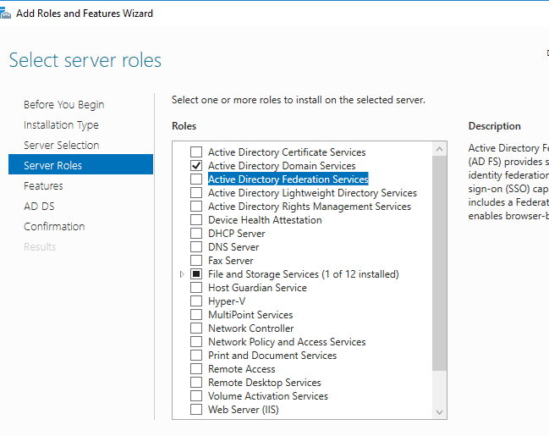Check Active Directory Federation Services checkbox

coord(196,179)
